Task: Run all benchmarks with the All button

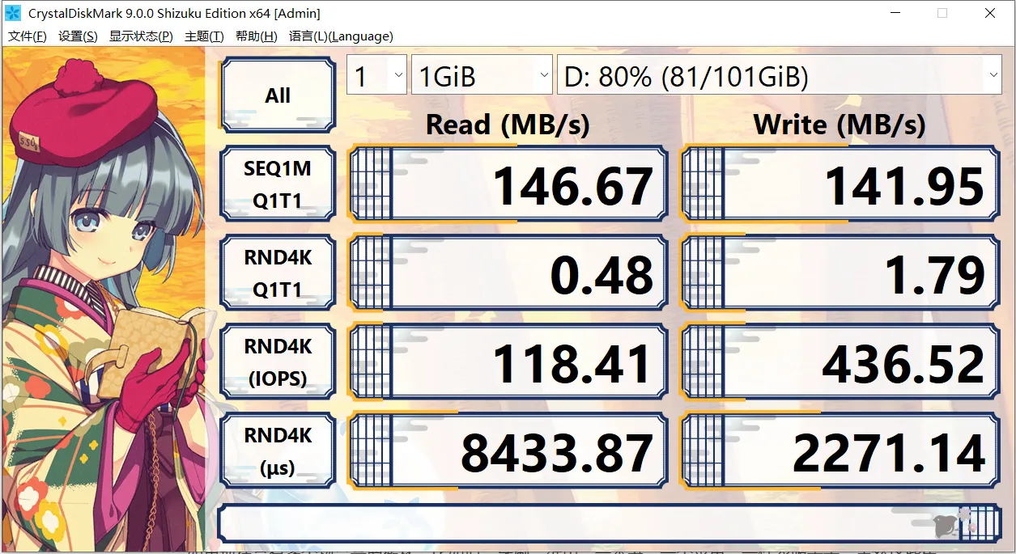Action: (278, 95)
